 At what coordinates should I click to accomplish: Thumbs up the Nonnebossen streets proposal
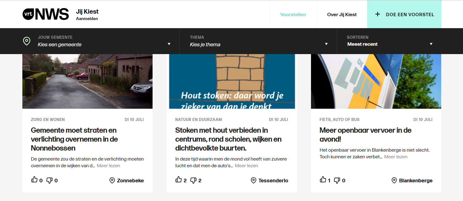coord(34,180)
